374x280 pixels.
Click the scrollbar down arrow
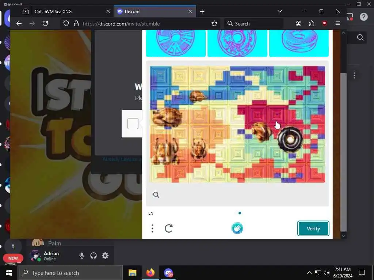click(x=343, y=236)
